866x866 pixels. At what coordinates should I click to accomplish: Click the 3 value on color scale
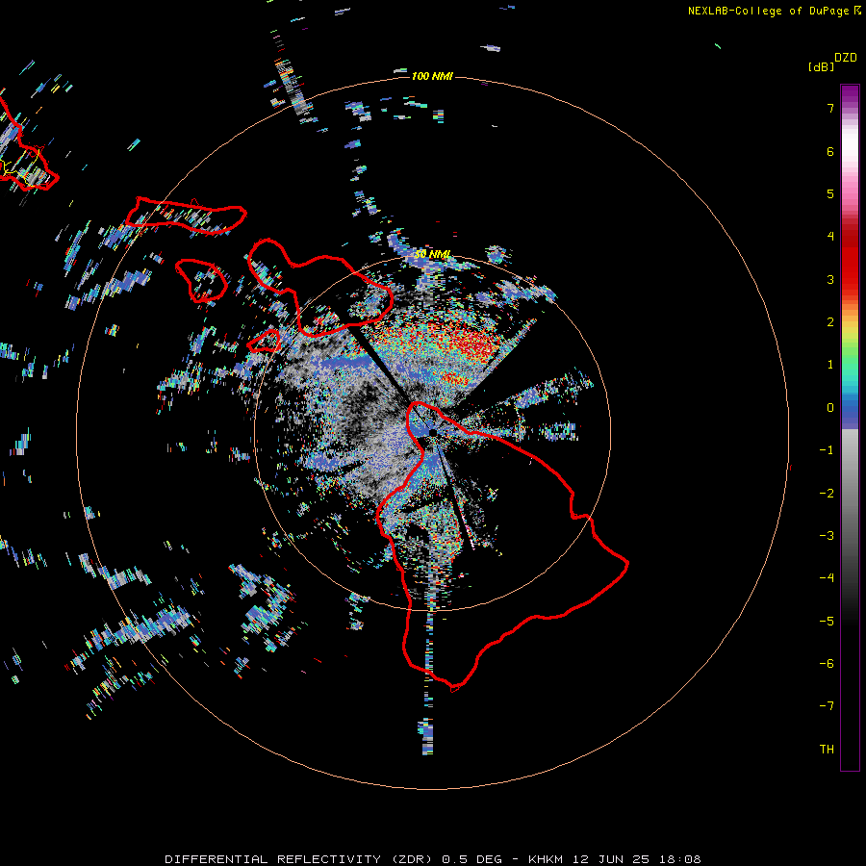pos(830,279)
